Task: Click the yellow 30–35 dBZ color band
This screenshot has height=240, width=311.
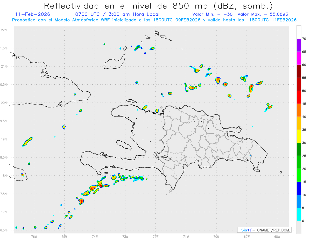Action: click(299, 136)
